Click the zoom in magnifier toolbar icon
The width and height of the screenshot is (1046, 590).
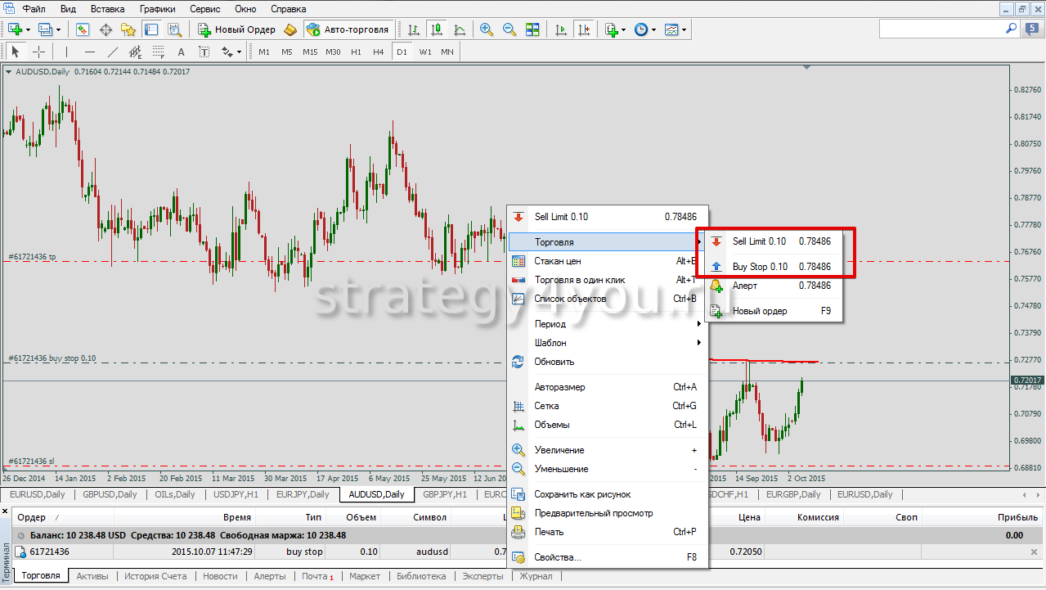point(487,29)
